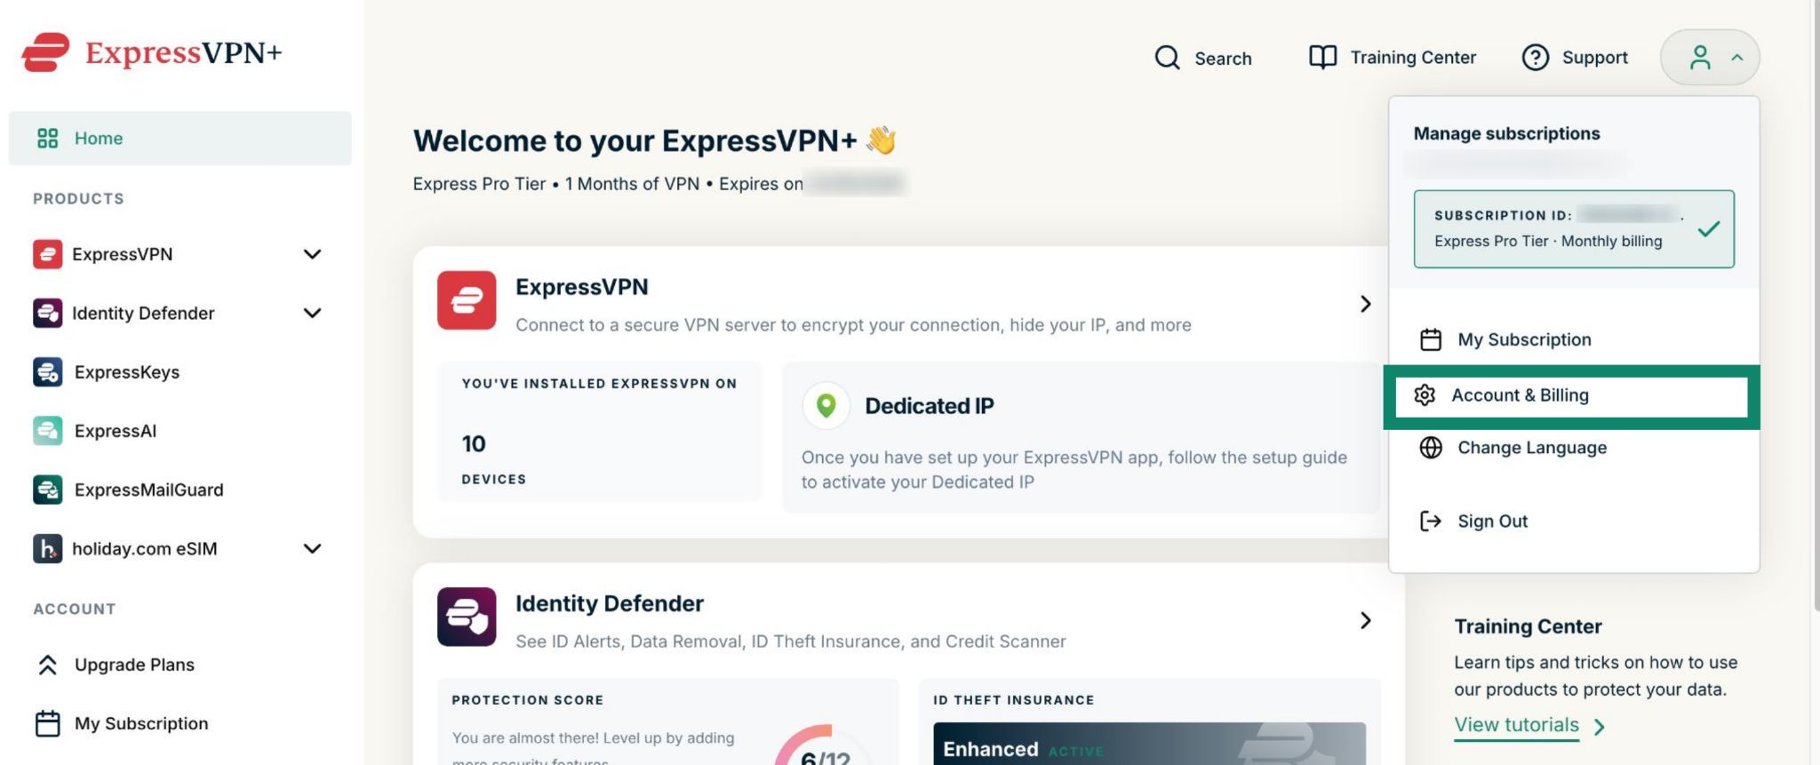Collapse the user account menu chevron
Screen dimensions: 1820x765
tap(1736, 58)
